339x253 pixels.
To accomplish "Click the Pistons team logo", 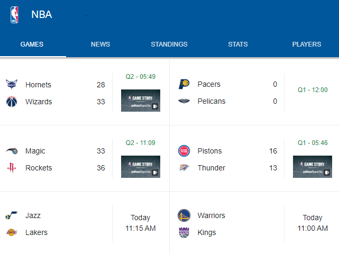I will [184, 151].
